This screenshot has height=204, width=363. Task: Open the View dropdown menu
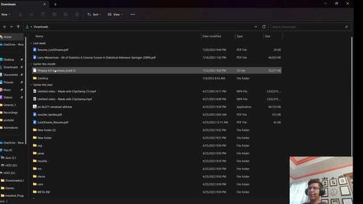[115, 15]
